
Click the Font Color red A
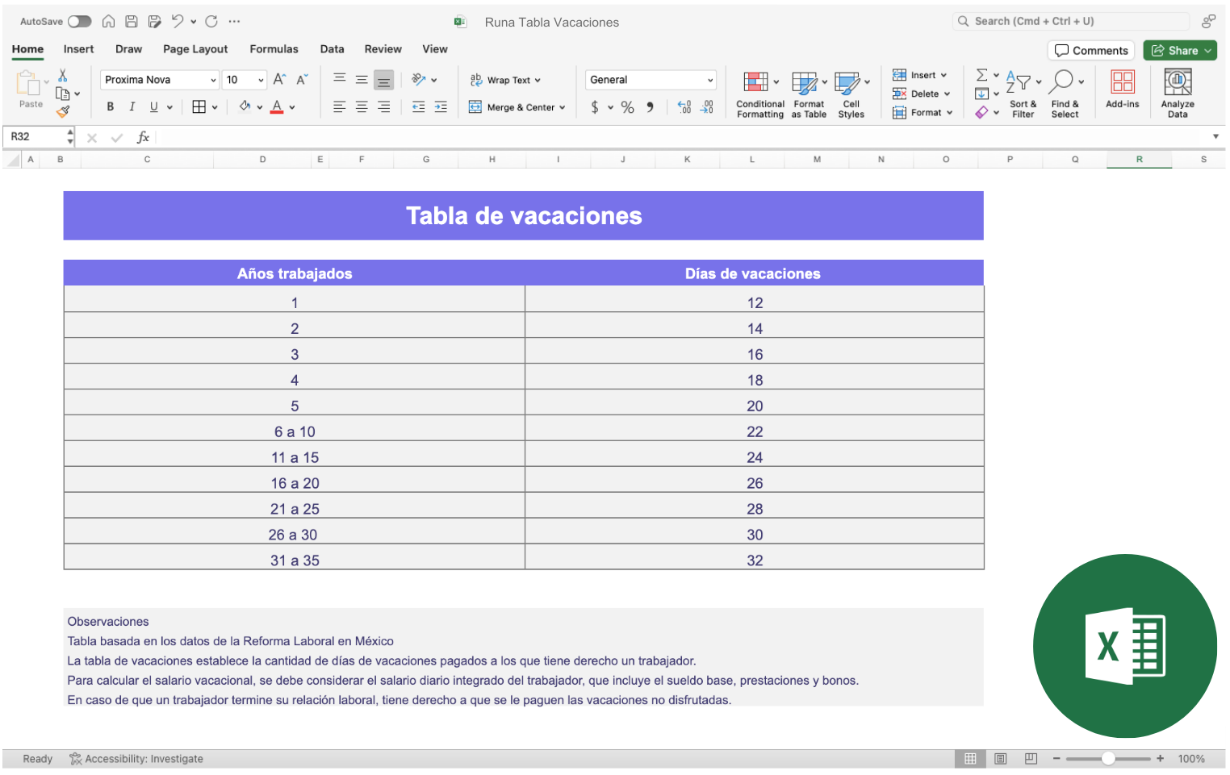[277, 106]
